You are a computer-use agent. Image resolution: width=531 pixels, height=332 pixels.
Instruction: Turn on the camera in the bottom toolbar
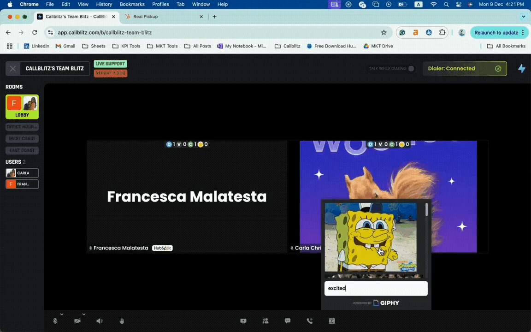coord(77,321)
